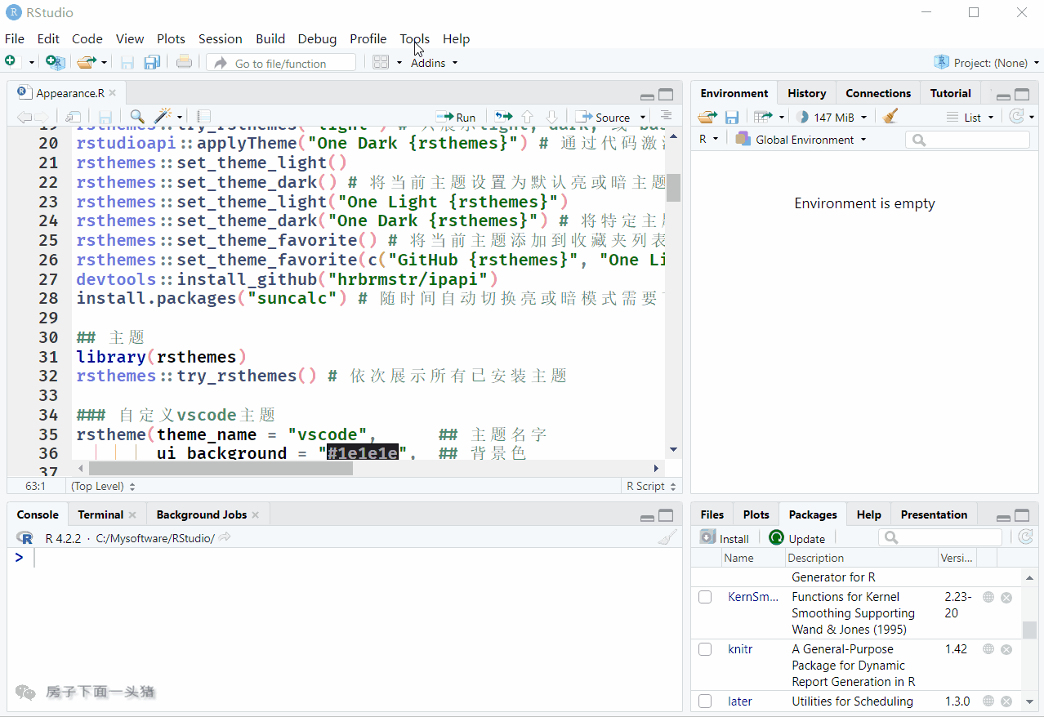Screen dimensions: 1044x717
Task: Click the Save workspace icon in Environment pane
Action: (732, 117)
